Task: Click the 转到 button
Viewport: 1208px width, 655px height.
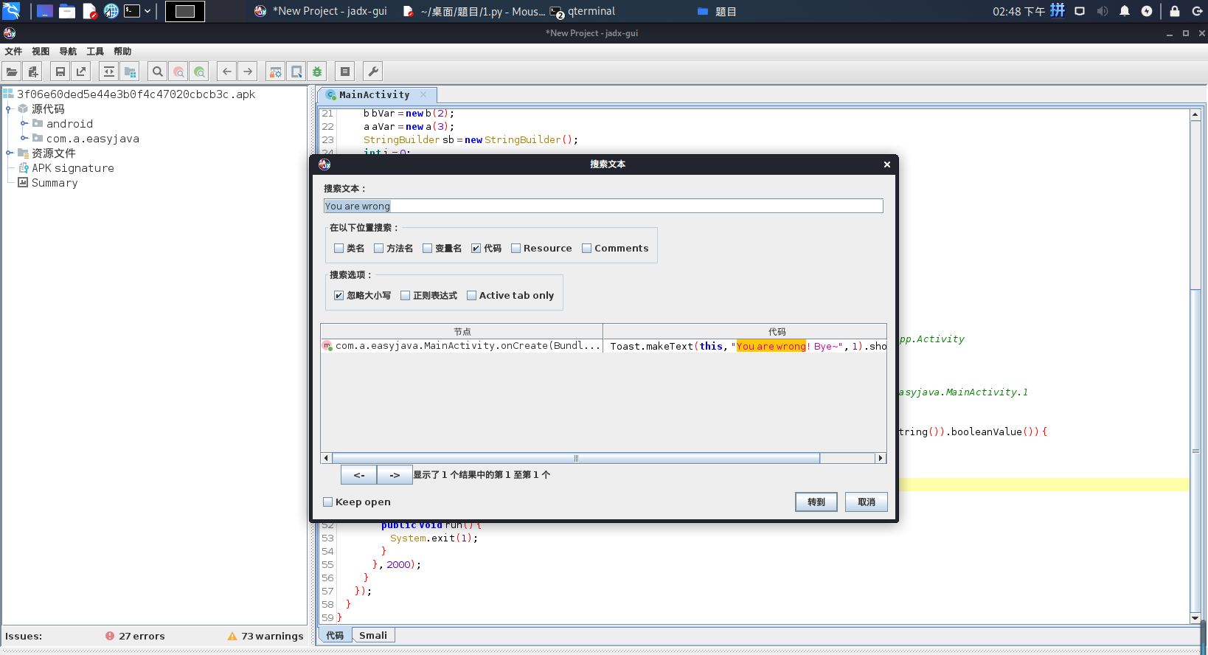Action: [x=816, y=502]
